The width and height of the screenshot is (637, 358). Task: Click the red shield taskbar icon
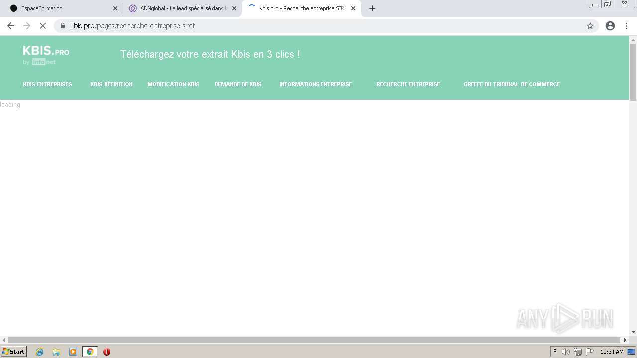106,352
